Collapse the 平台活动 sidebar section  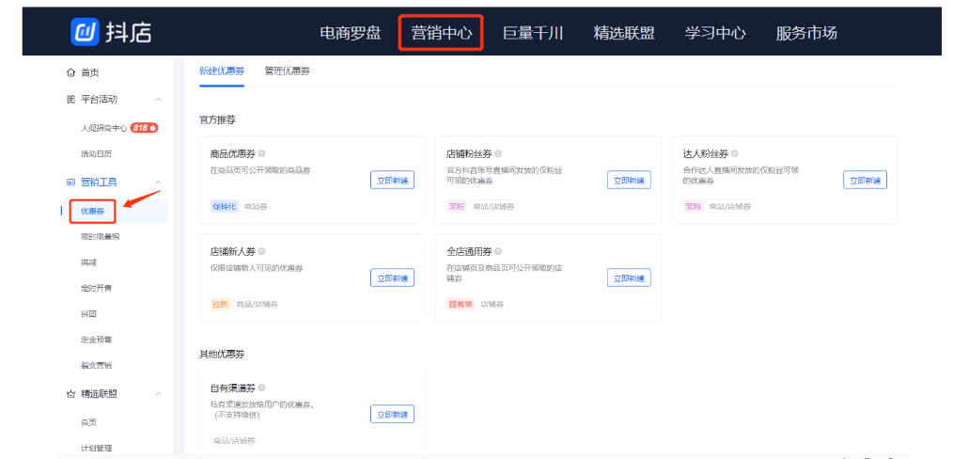[x=158, y=100]
